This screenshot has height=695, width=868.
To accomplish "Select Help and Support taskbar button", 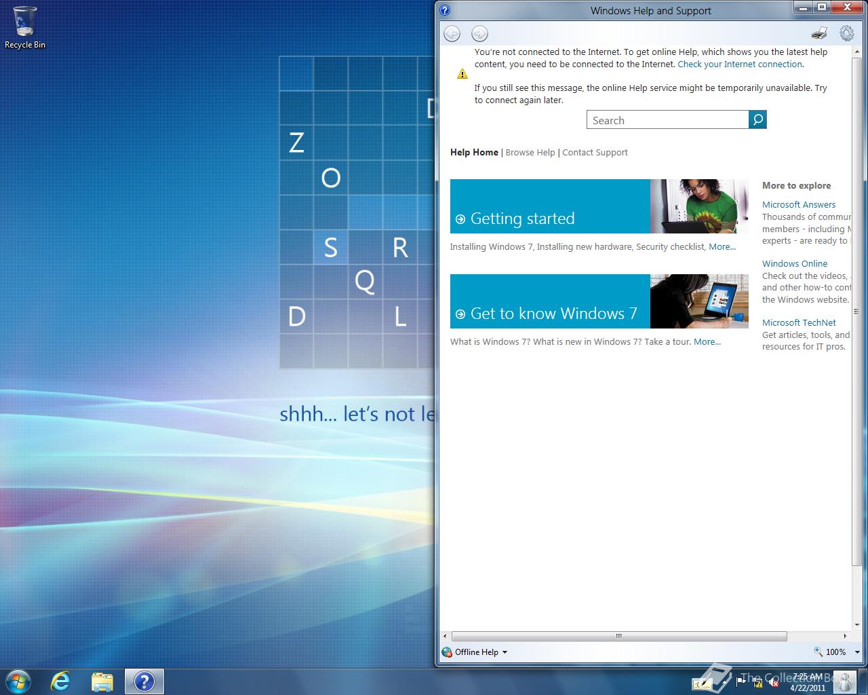I will (x=144, y=681).
